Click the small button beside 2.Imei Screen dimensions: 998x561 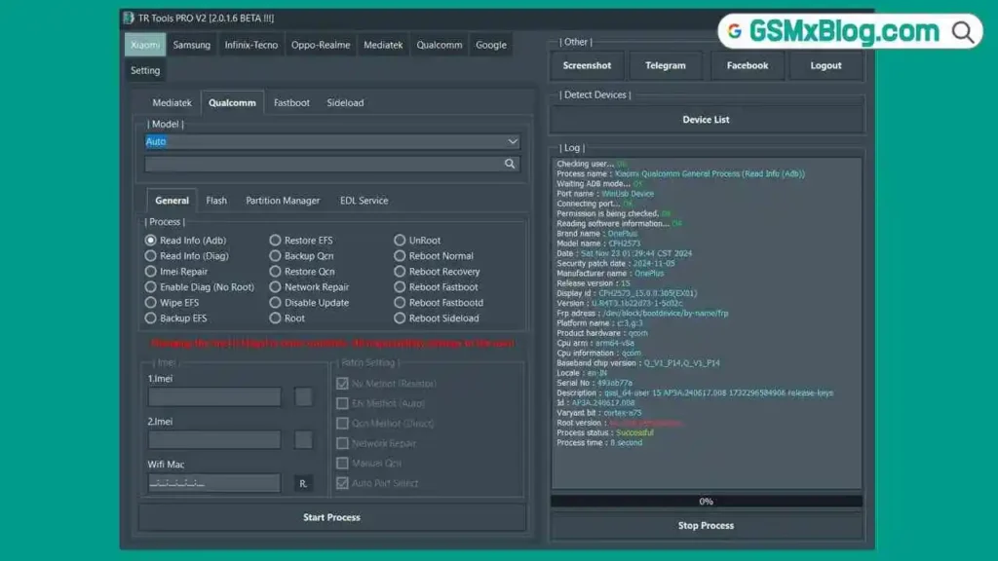pos(303,440)
